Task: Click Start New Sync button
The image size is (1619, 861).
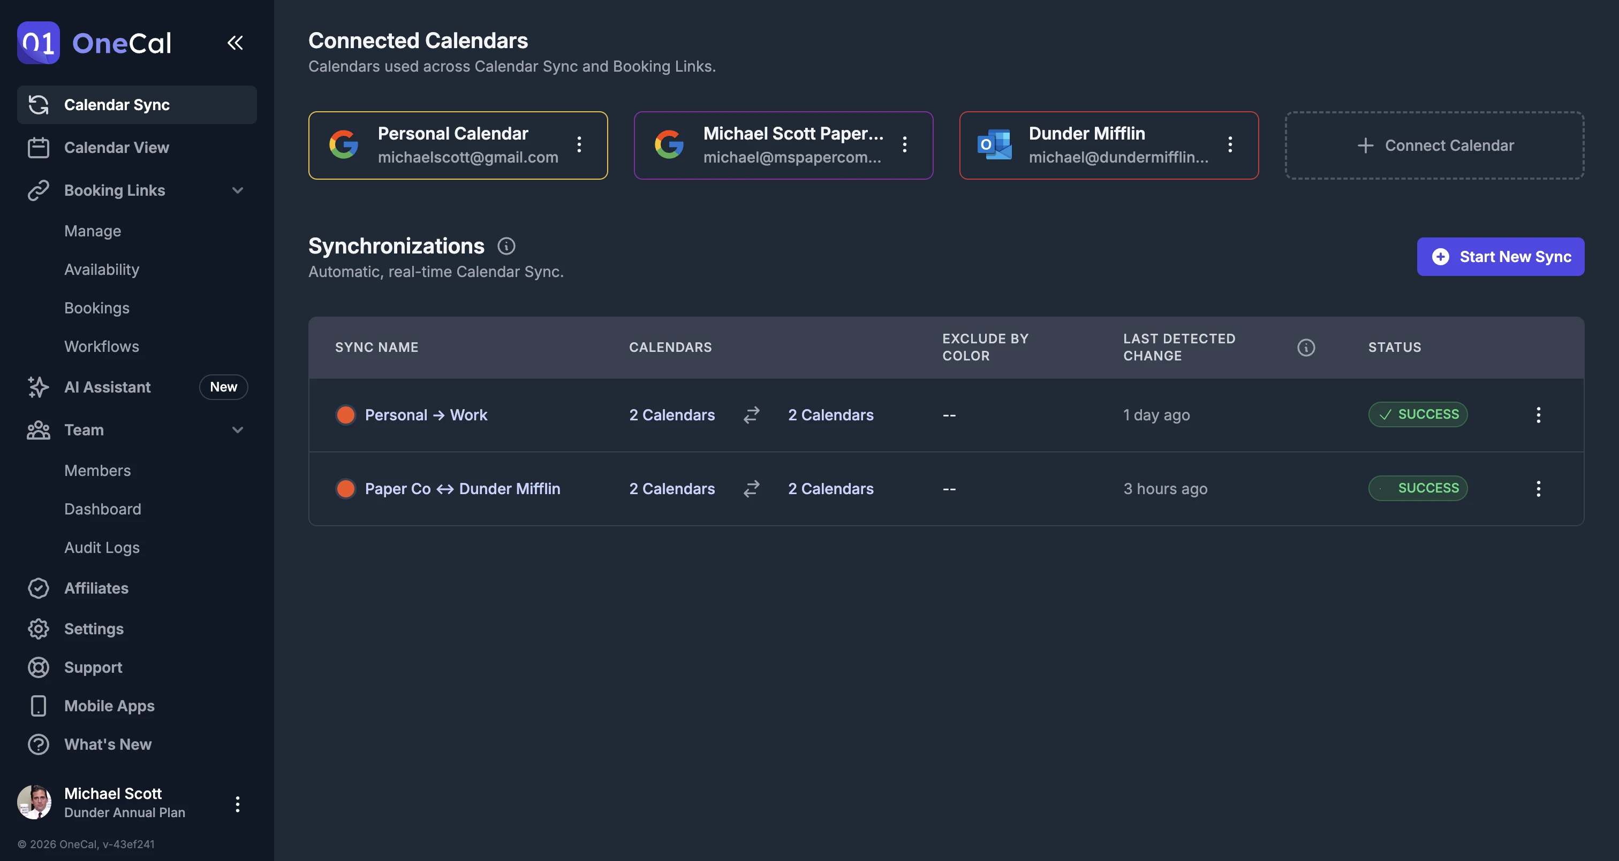Action: point(1501,257)
